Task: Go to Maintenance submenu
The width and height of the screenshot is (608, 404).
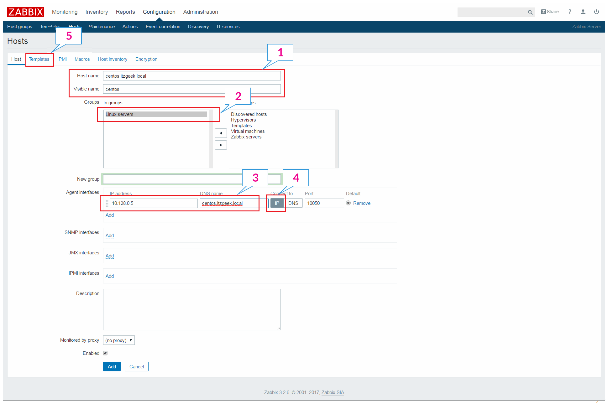Action: 102,27
